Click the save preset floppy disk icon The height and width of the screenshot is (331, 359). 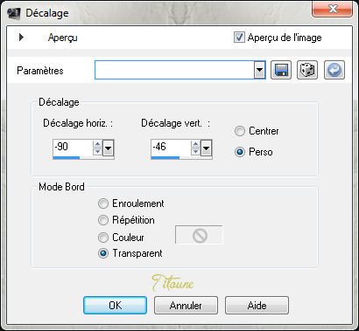tap(281, 70)
